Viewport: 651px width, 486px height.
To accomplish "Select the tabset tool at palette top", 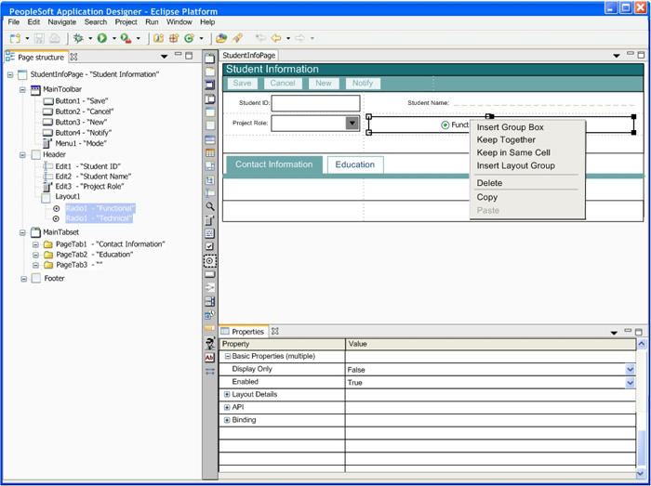I will pos(210,59).
